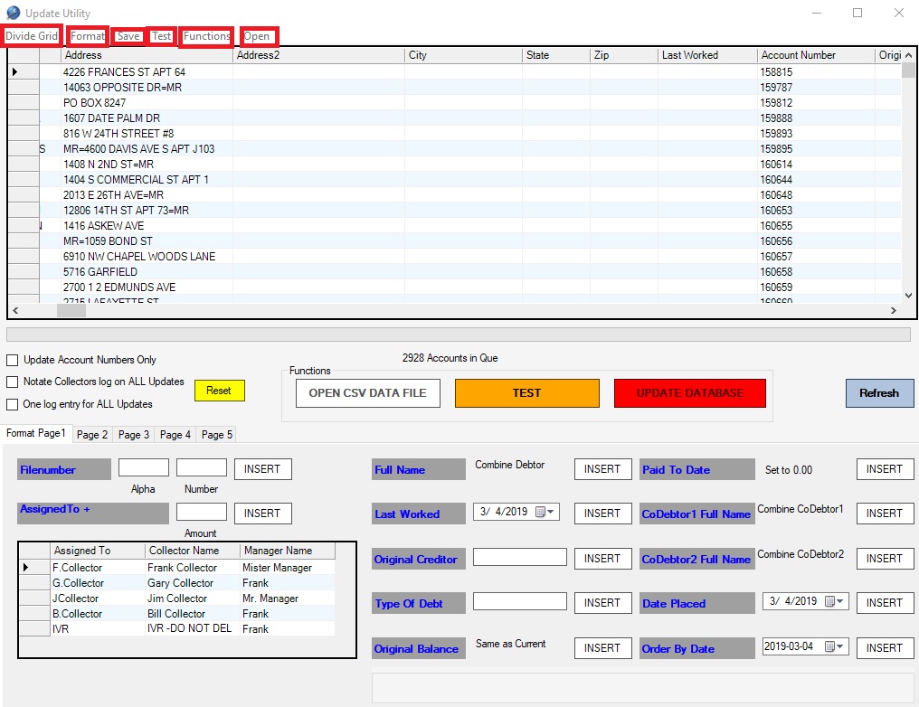Click INSERT for Order By Date
This screenshot has width=919, height=707.
pos(885,648)
